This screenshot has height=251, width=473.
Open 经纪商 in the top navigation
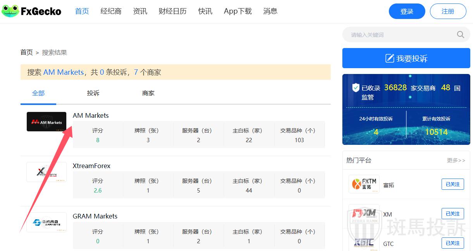pyautogui.click(x=111, y=11)
